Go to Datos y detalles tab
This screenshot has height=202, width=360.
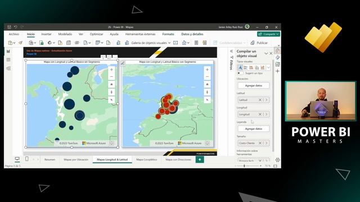coord(192,34)
